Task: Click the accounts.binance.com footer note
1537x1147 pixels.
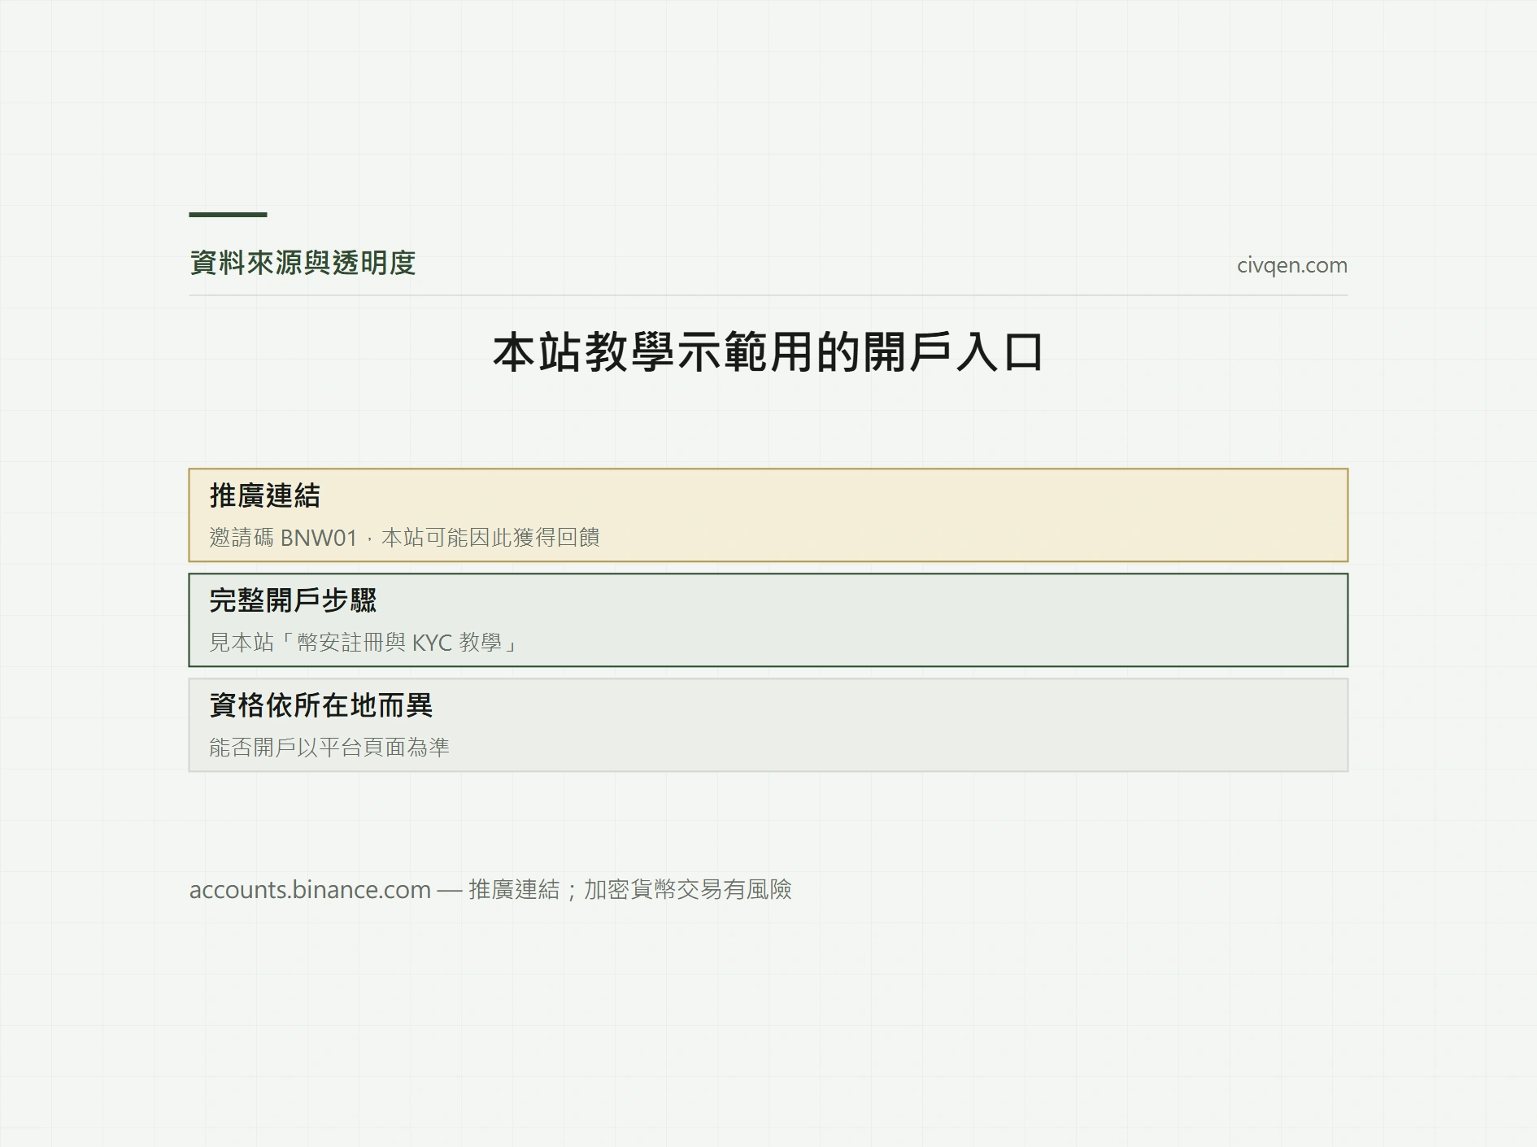Action: click(x=490, y=889)
